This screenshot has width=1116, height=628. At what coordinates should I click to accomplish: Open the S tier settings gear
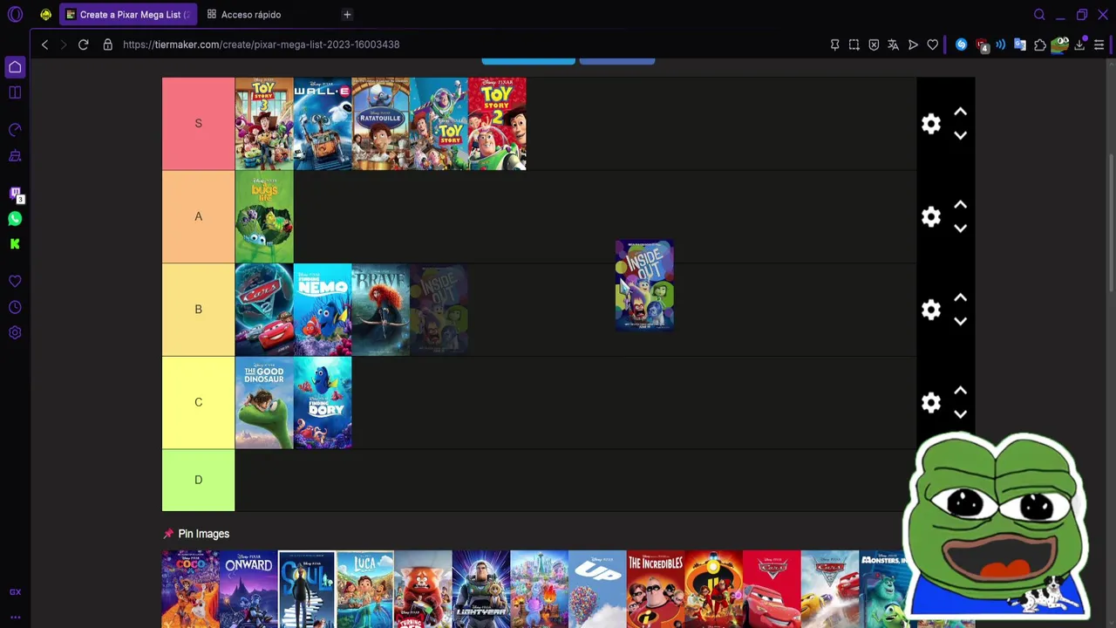tap(931, 124)
